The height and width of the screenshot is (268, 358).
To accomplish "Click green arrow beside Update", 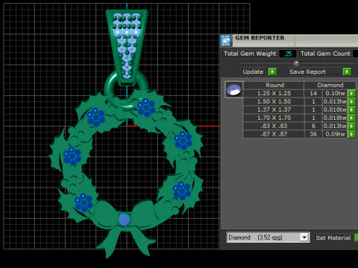I will point(272,71).
